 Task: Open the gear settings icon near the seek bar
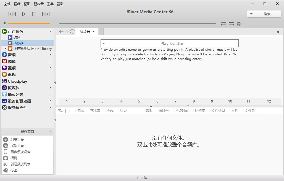click(x=238, y=24)
